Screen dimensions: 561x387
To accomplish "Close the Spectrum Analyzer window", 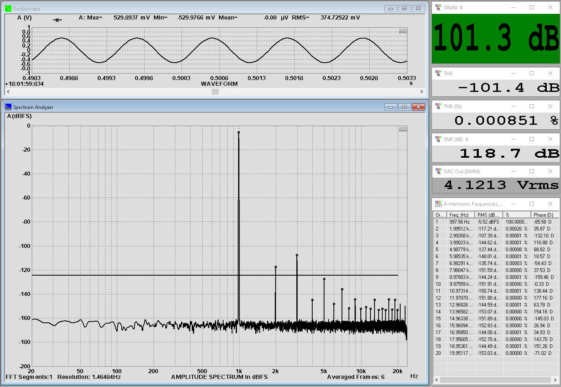I will (419, 107).
